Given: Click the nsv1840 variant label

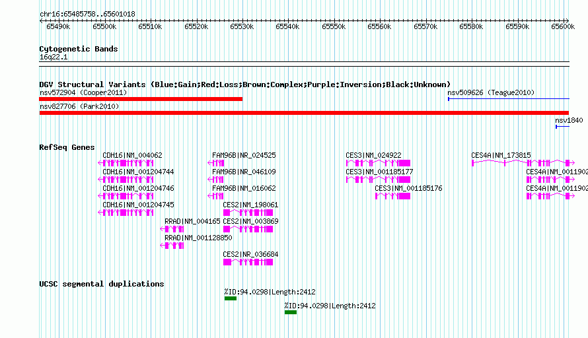Looking at the screenshot, I should [x=569, y=120].
